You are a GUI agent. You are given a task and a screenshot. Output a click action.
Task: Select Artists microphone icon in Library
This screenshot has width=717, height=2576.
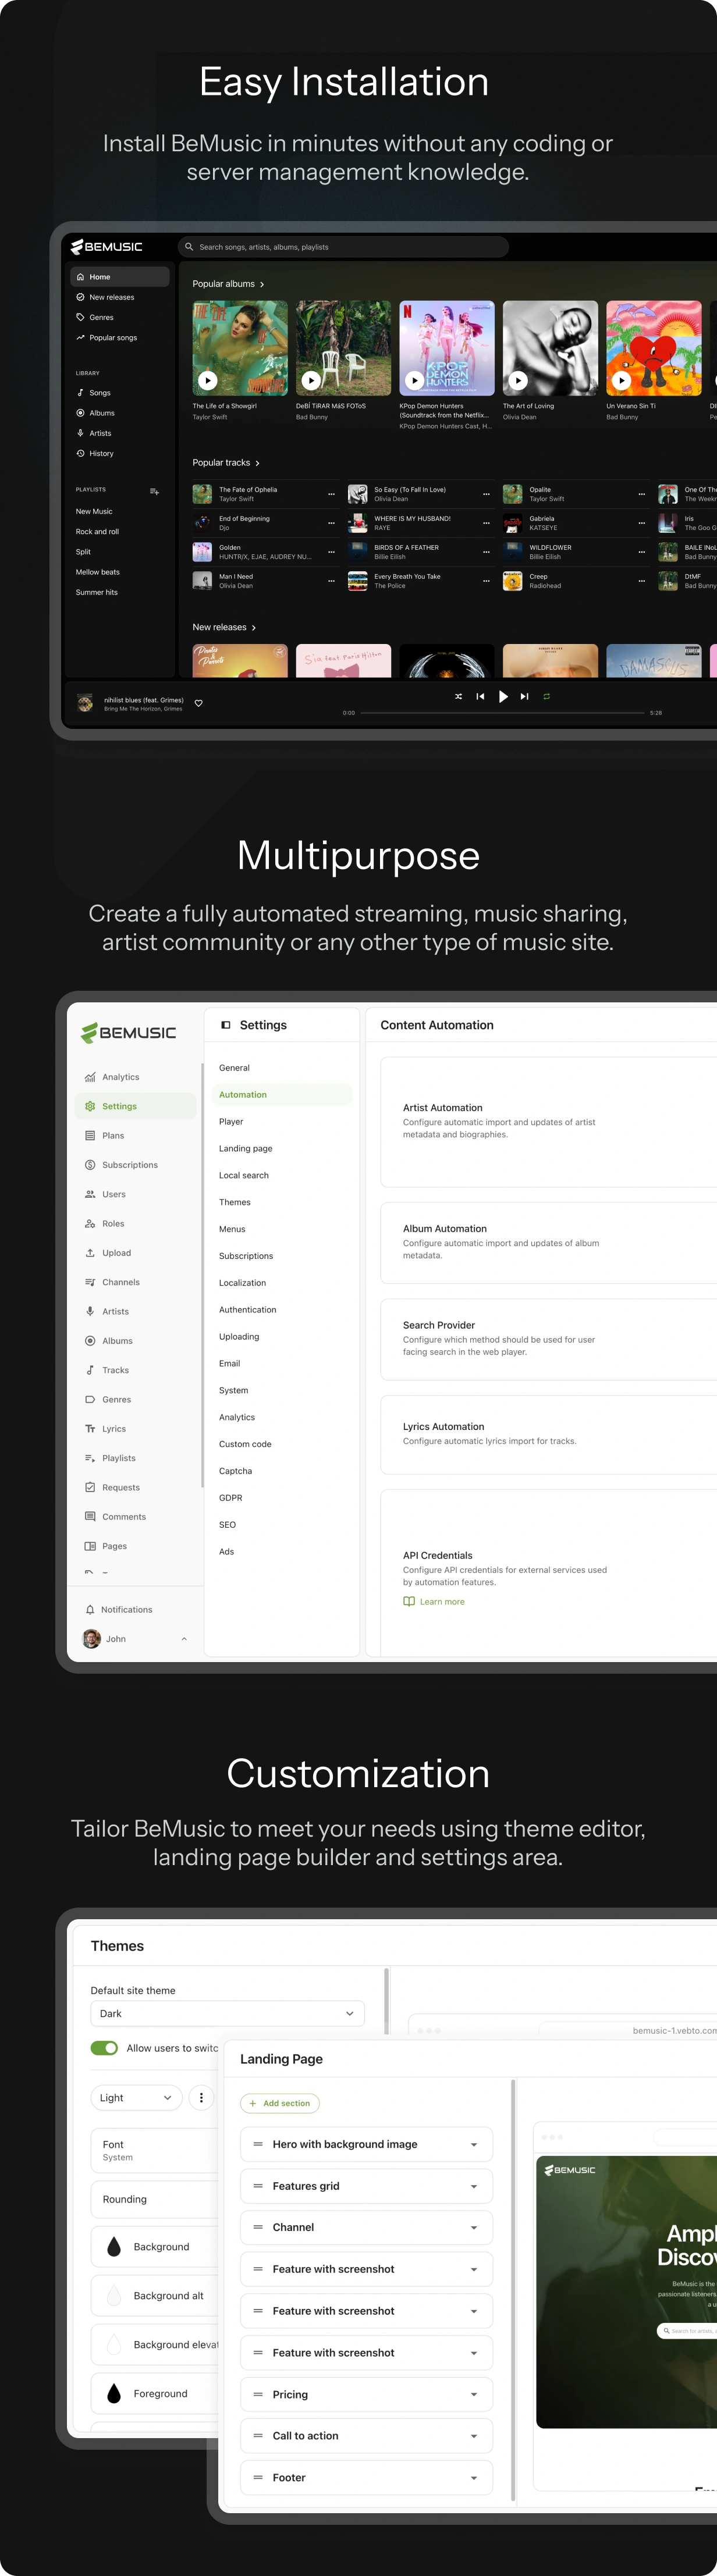[80, 433]
